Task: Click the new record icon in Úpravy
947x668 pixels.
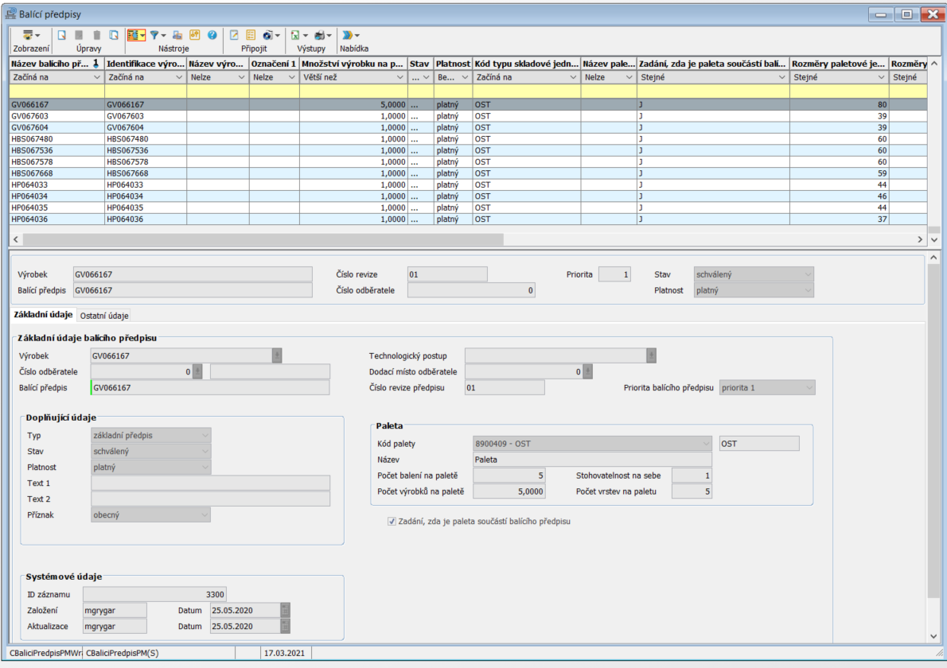Action: 61,35
